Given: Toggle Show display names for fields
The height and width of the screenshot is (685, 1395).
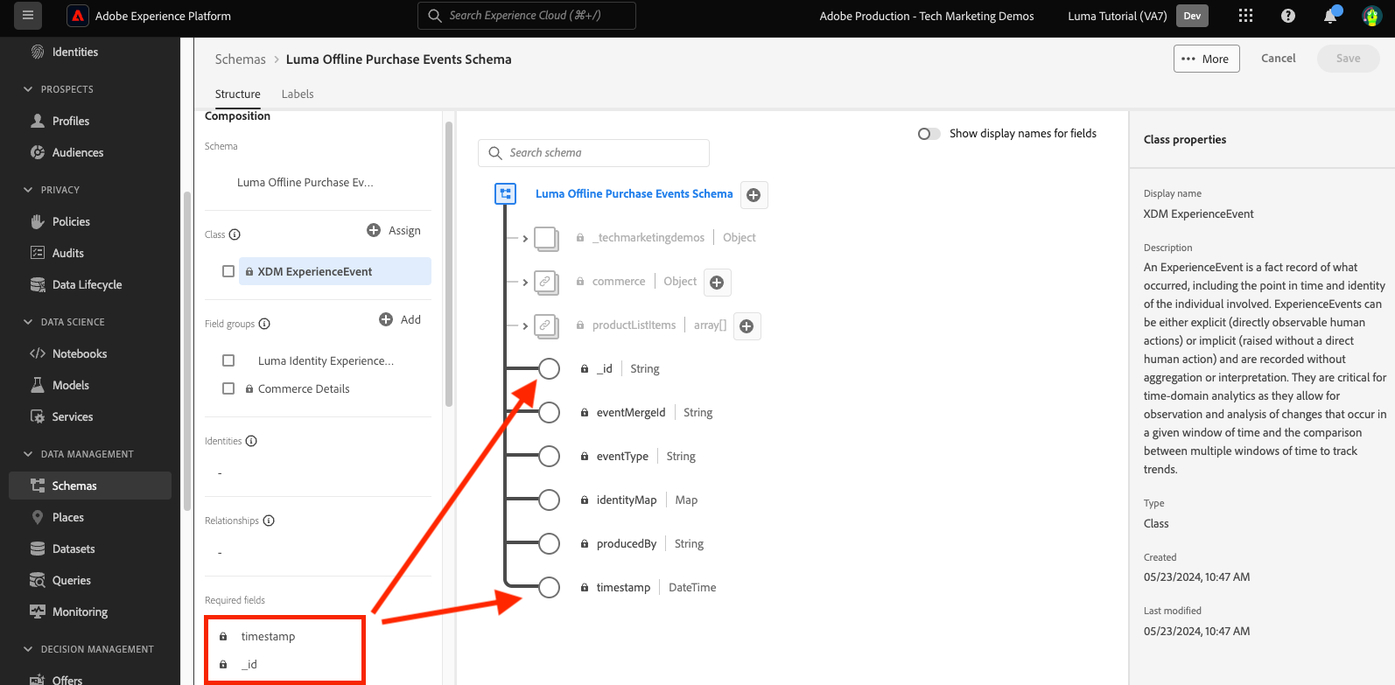Looking at the screenshot, I should coord(929,134).
